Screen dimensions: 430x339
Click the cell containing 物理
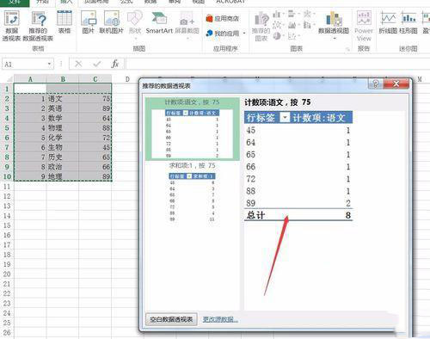pyautogui.click(x=63, y=128)
